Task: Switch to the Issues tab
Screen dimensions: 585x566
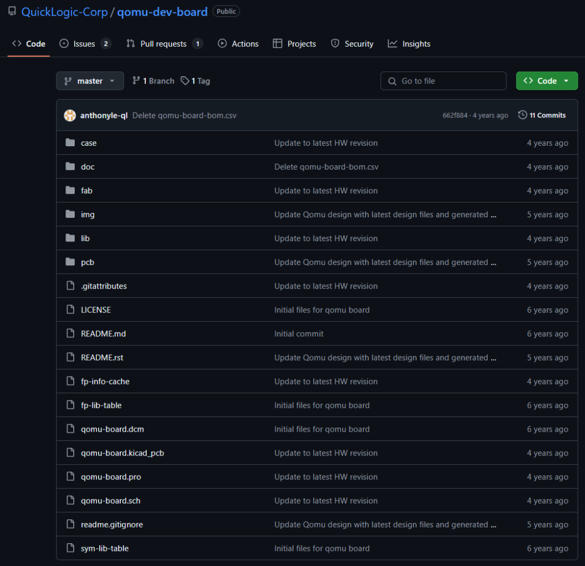Action: [85, 44]
